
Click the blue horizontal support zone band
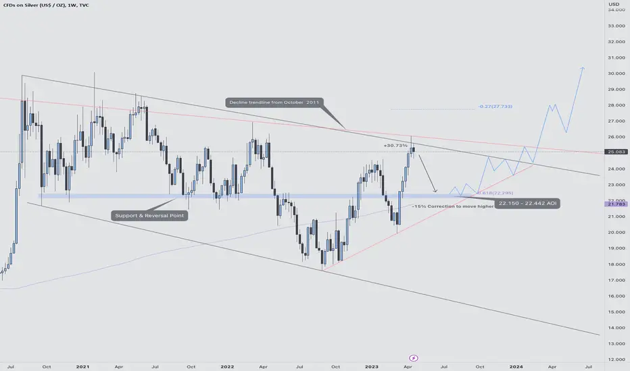[x=257, y=196]
